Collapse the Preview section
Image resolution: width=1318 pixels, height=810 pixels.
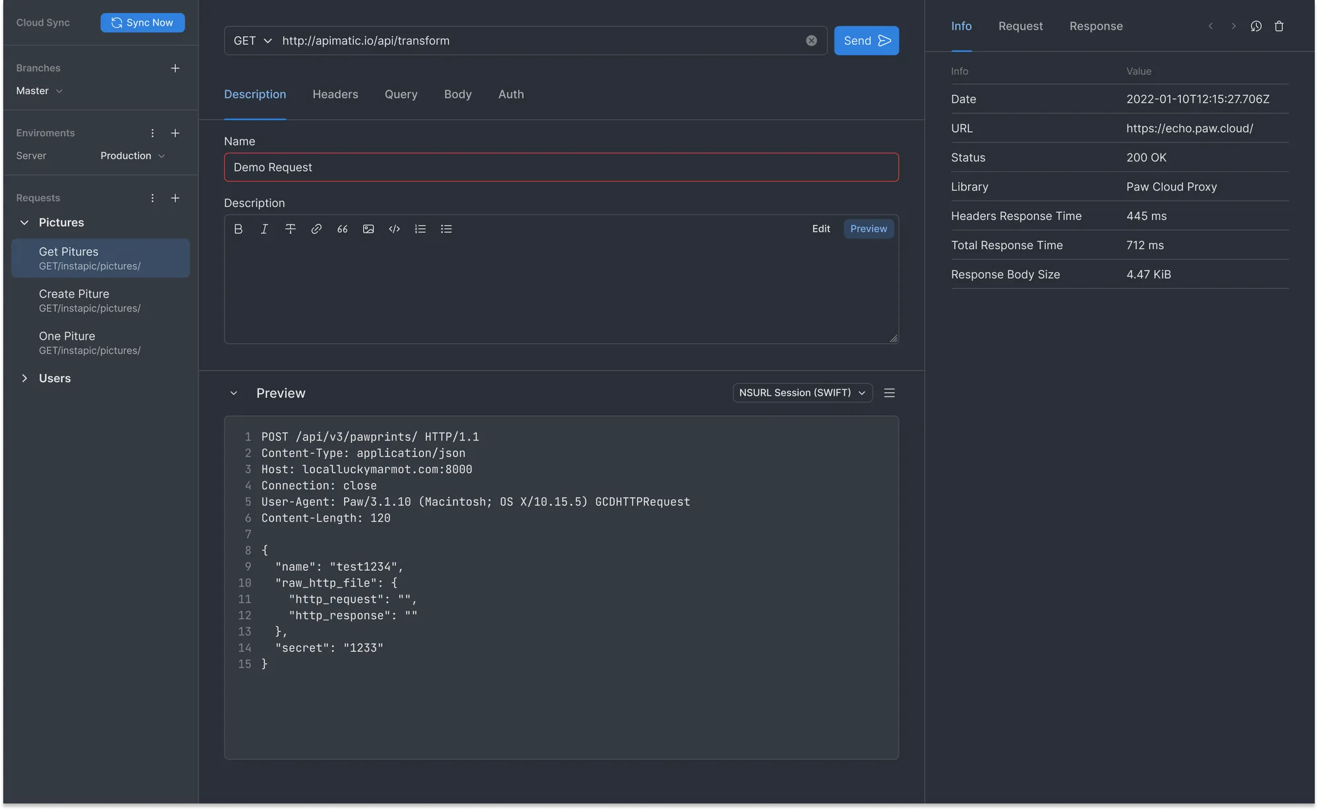pos(233,393)
